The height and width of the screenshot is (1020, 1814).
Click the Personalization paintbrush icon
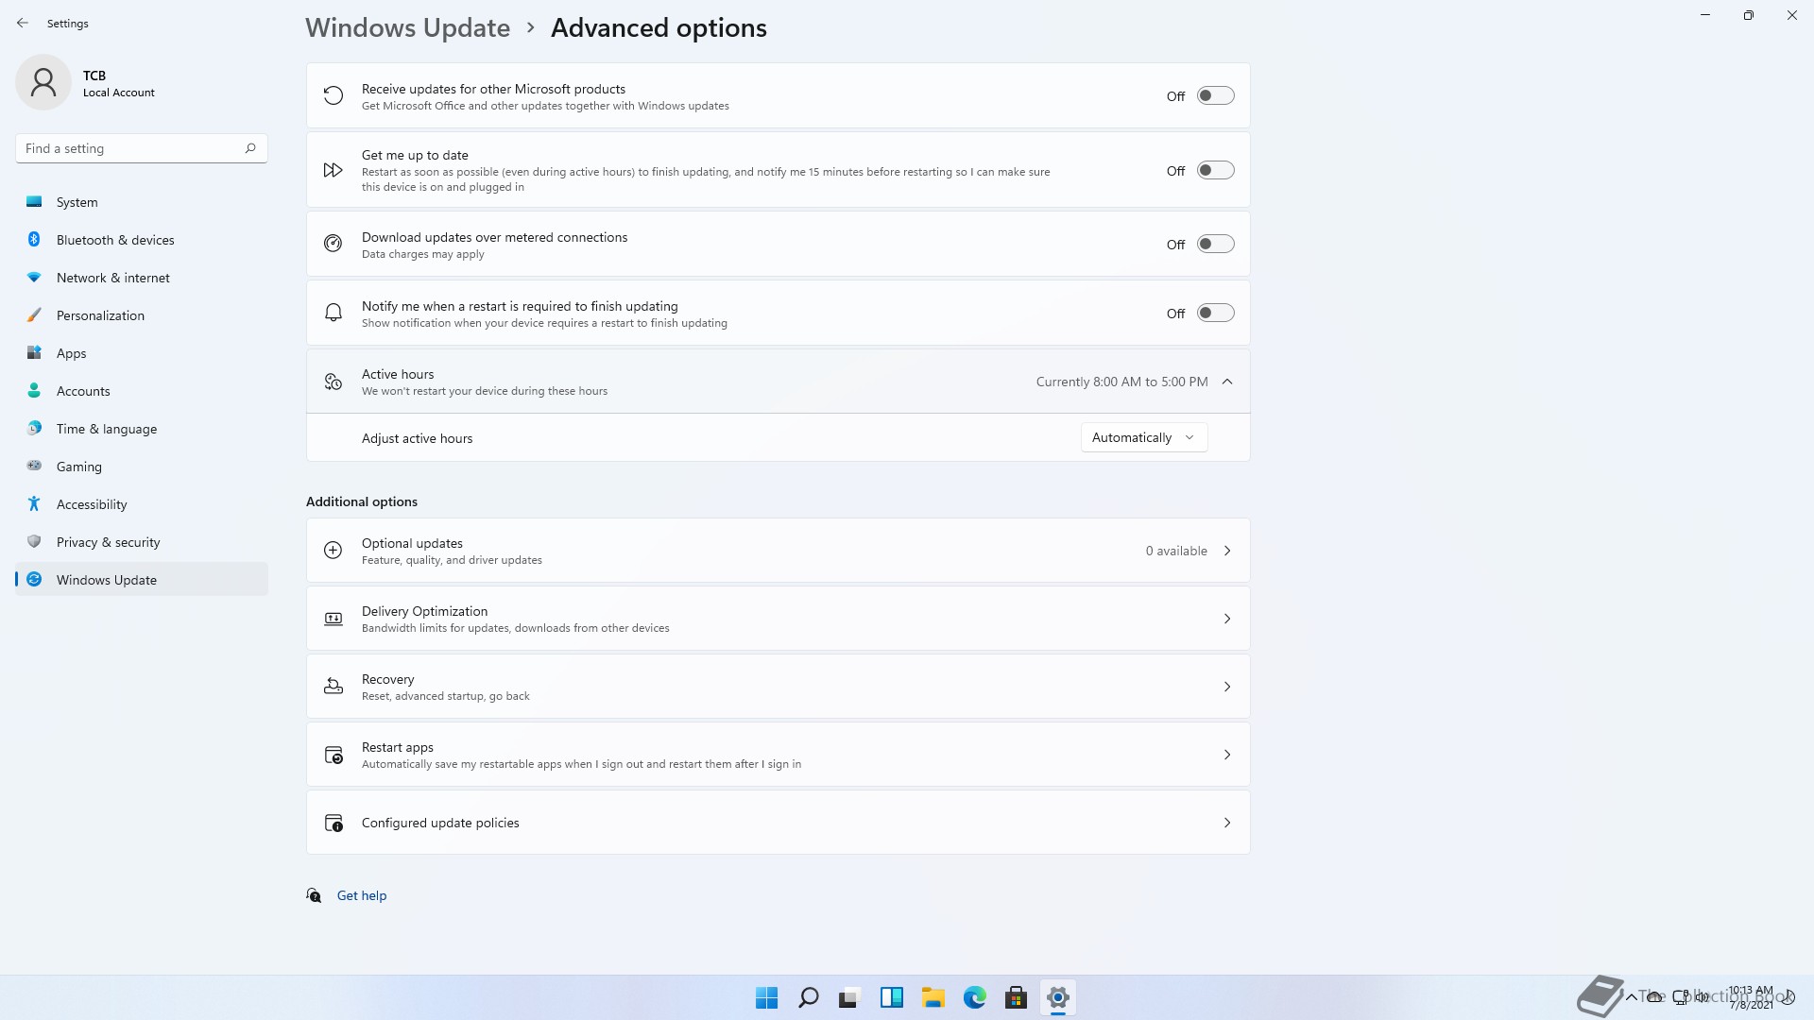34,314
